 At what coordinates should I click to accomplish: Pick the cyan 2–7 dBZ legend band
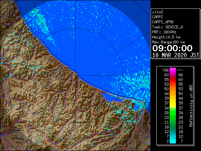click(173, 141)
